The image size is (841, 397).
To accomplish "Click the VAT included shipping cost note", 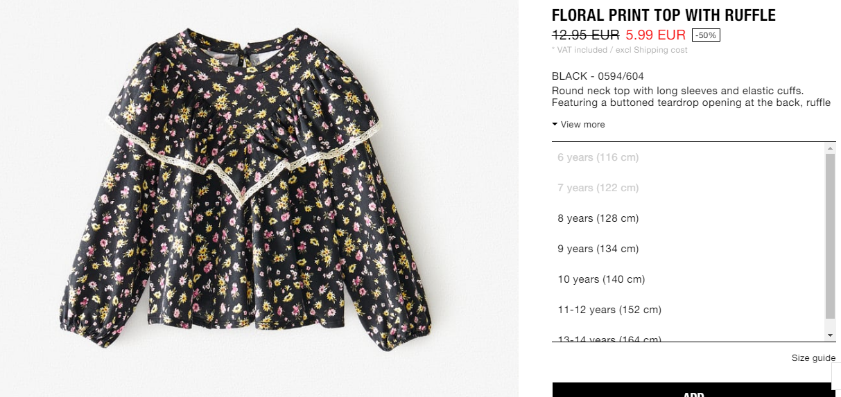I will tap(620, 50).
